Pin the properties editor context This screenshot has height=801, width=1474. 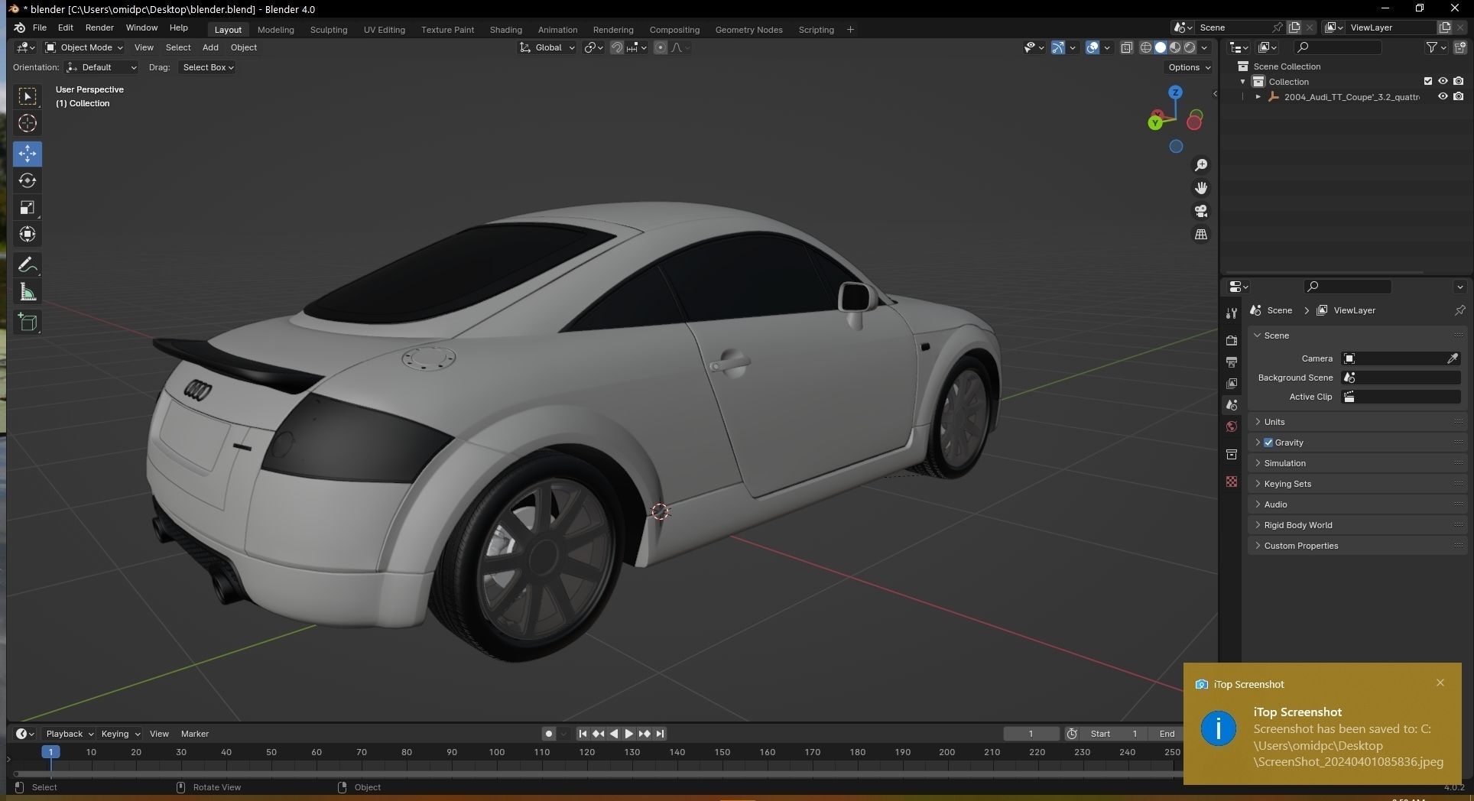tap(1459, 310)
